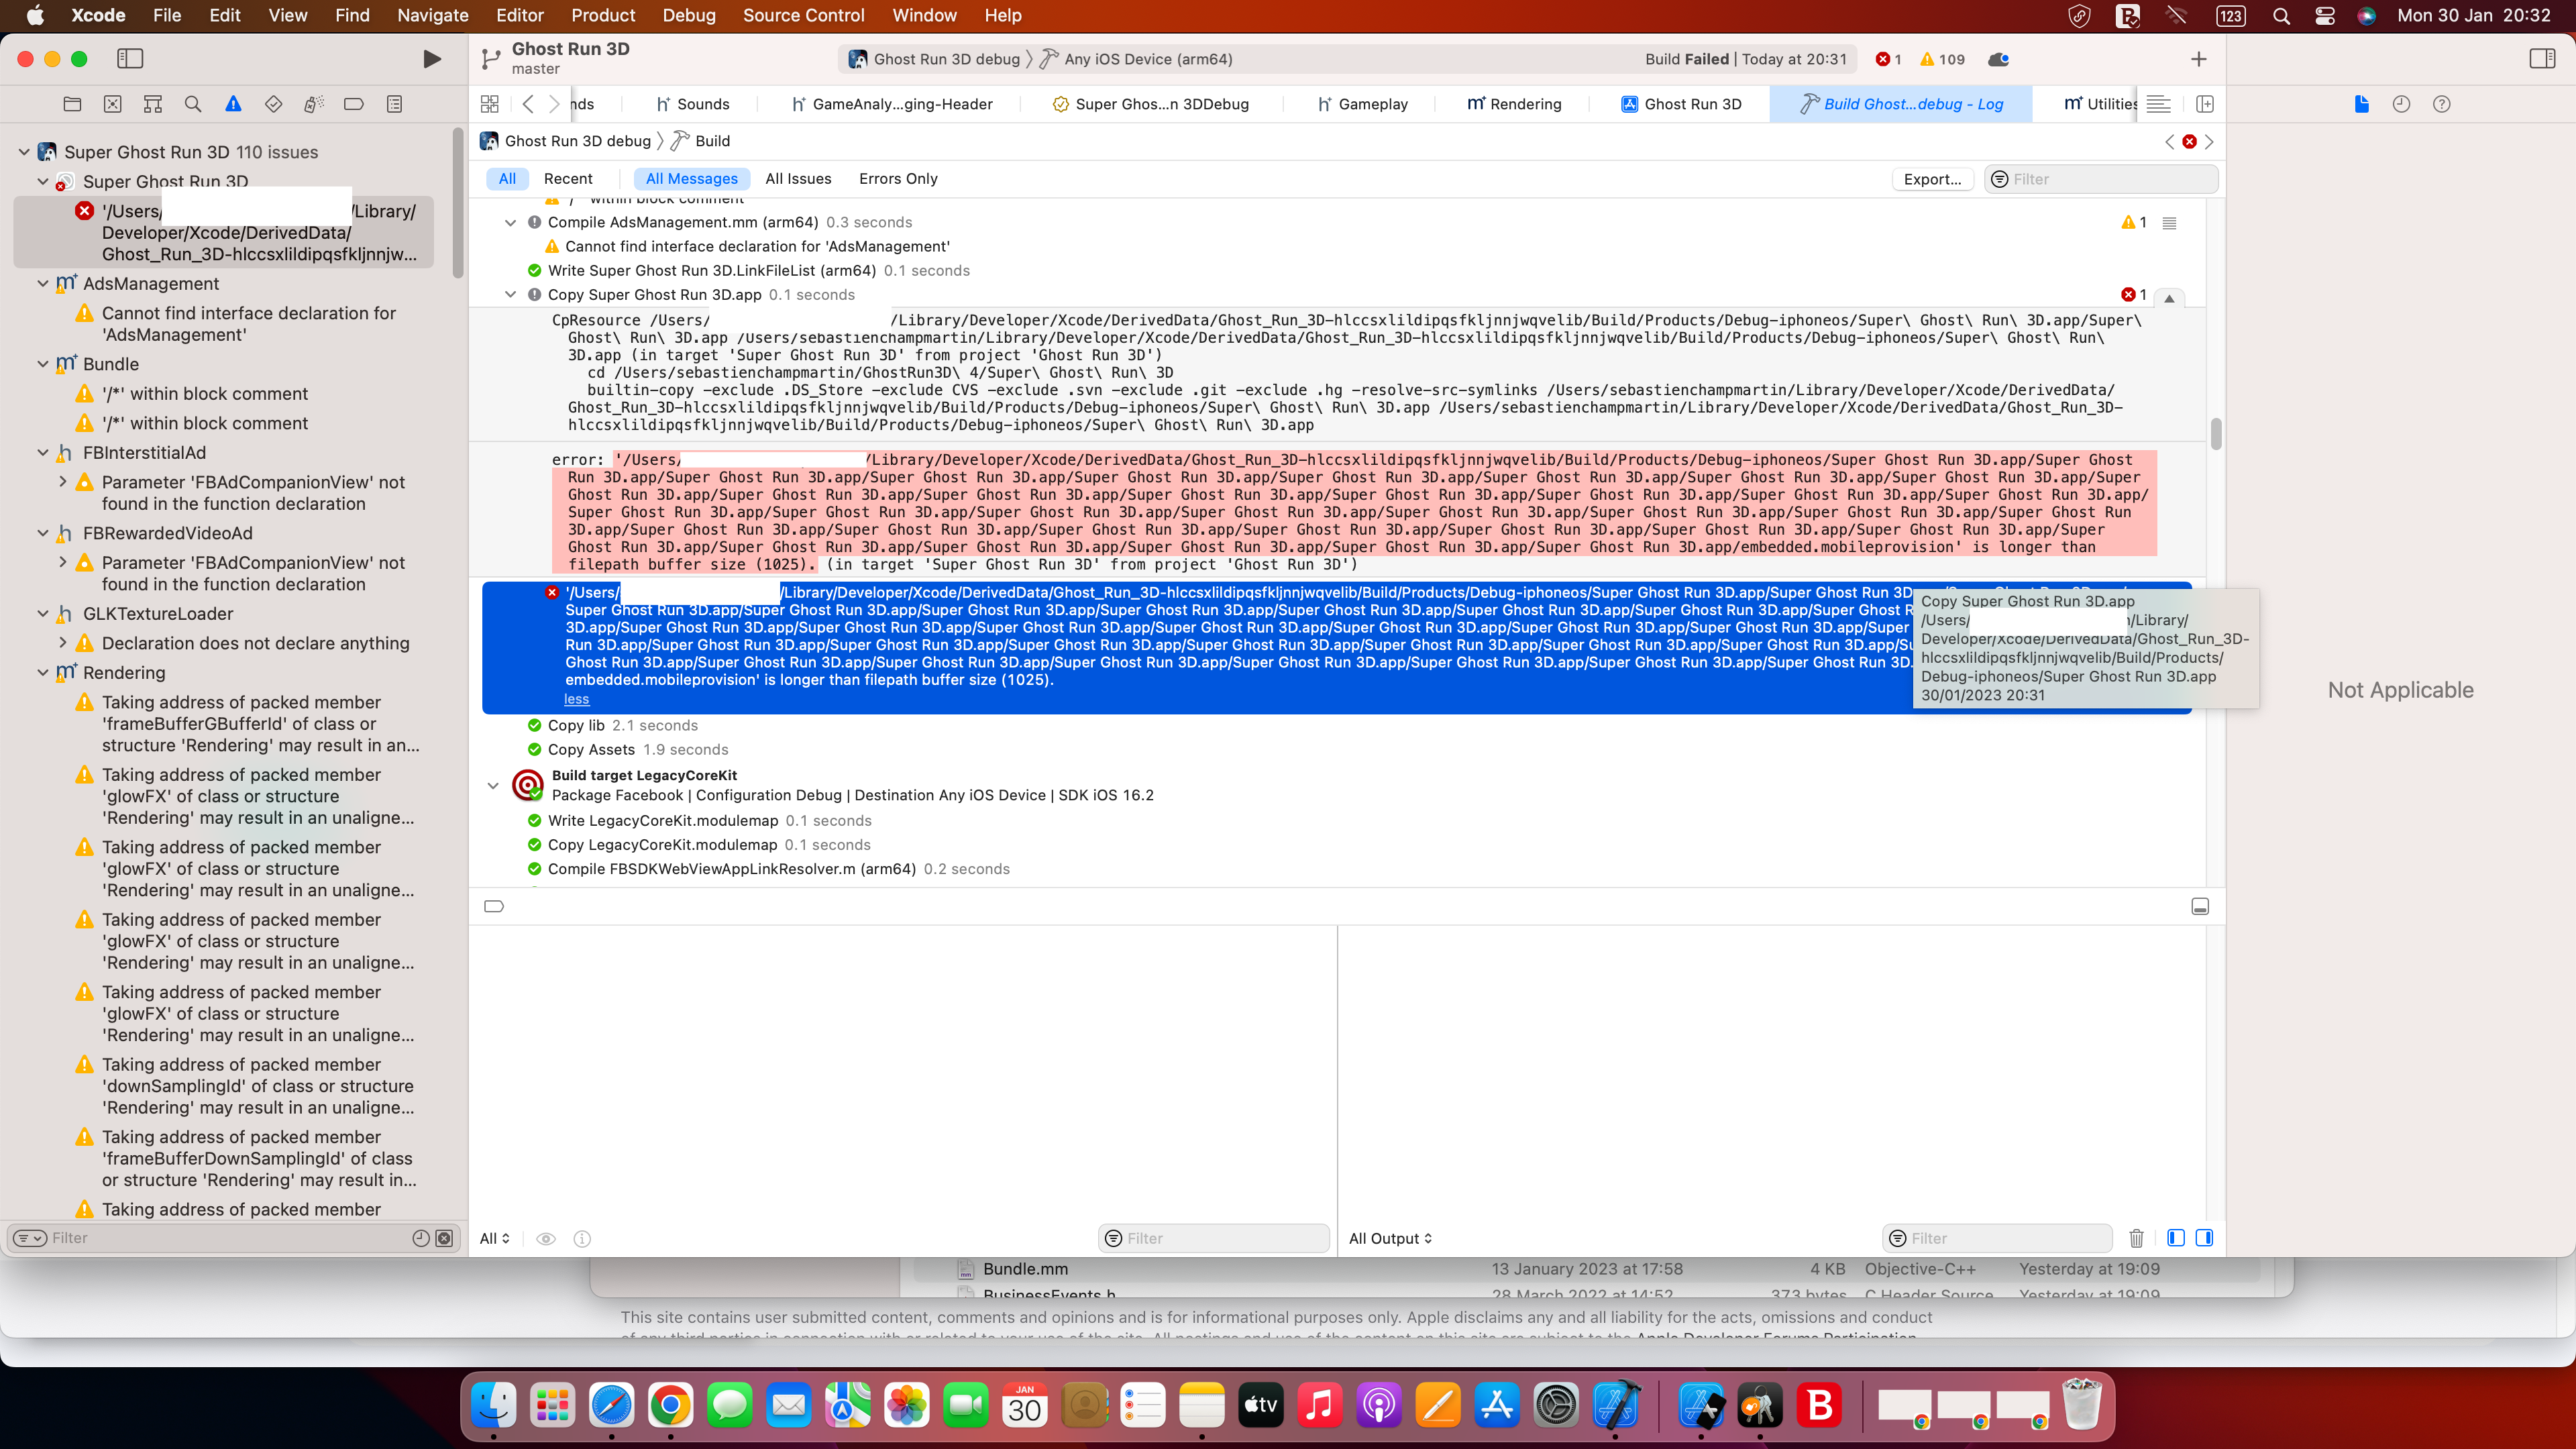
Task: Open the Quick Help inspector icon
Action: point(2441,104)
